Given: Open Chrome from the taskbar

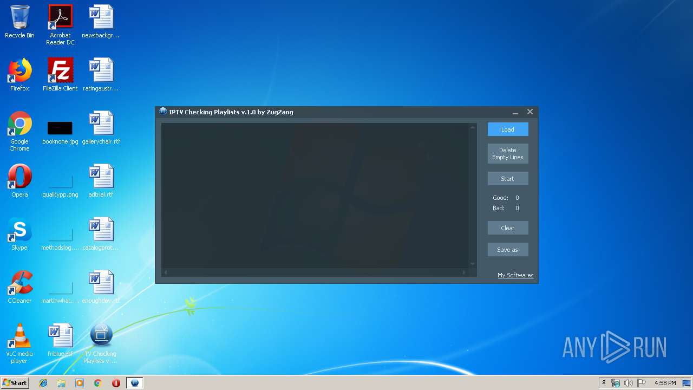Looking at the screenshot, I should click(x=98, y=383).
